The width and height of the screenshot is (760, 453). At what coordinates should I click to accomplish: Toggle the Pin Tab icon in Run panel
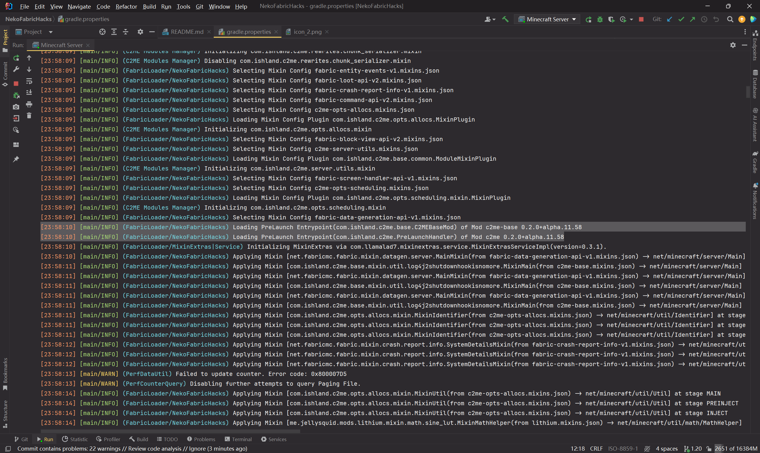[16, 159]
